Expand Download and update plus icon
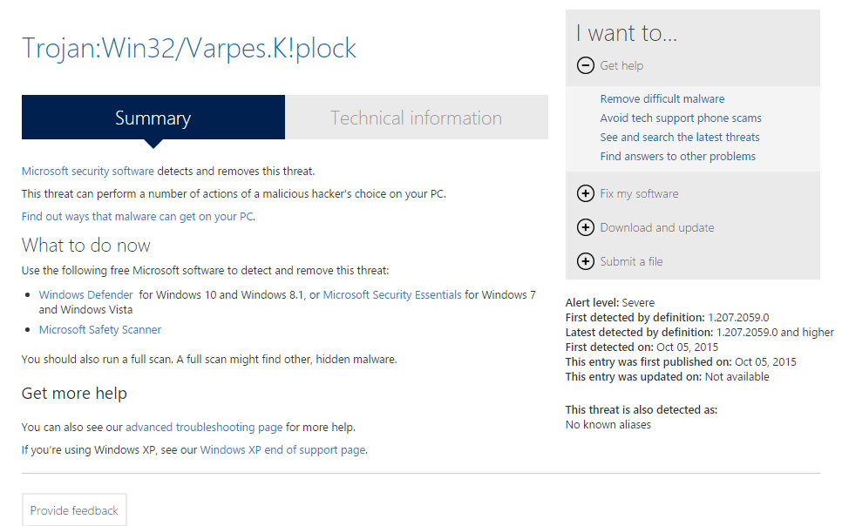Viewport: 842px width, 526px height. pyautogui.click(x=586, y=227)
